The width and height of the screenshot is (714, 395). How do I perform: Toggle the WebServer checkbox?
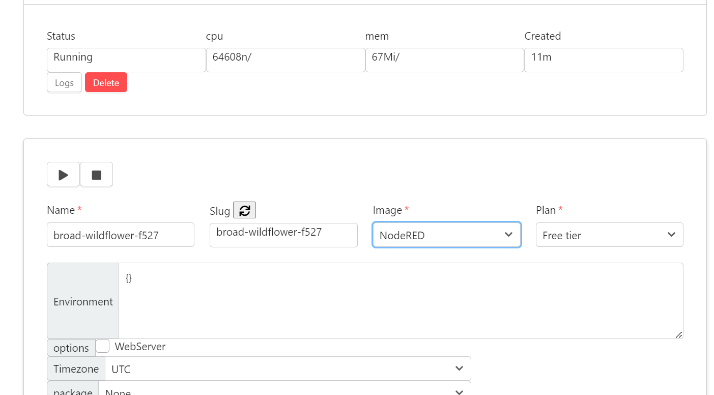point(103,346)
